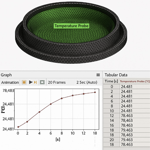Image resolution: width=150 pixels, height=150 pixels.
Task: Click the orange next frame icon
Action: (x=35, y=82)
